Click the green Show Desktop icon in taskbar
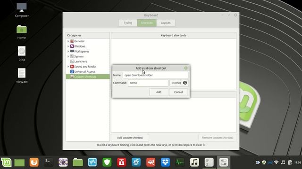The image size is (302, 169). (x=19, y=162)
